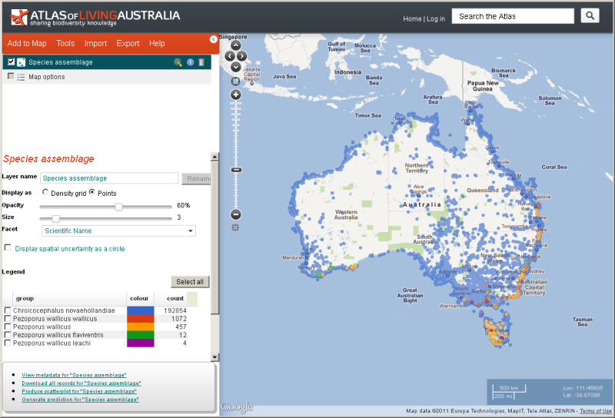Pan the map right
Image resolution: width=615 pixels, height=418 pixels.
click(242, 56)
